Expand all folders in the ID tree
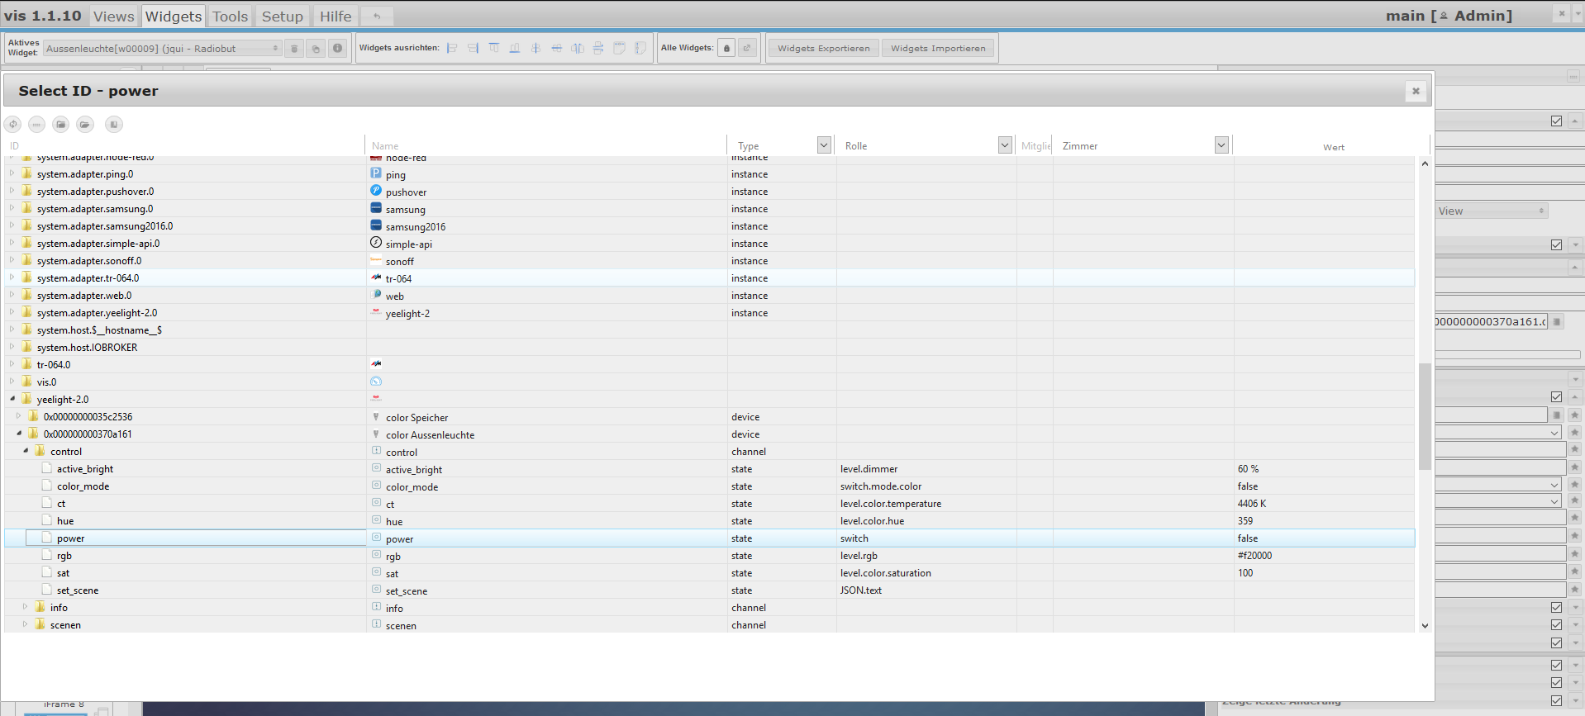This screenshot has width=1585, height=716. 85,125
